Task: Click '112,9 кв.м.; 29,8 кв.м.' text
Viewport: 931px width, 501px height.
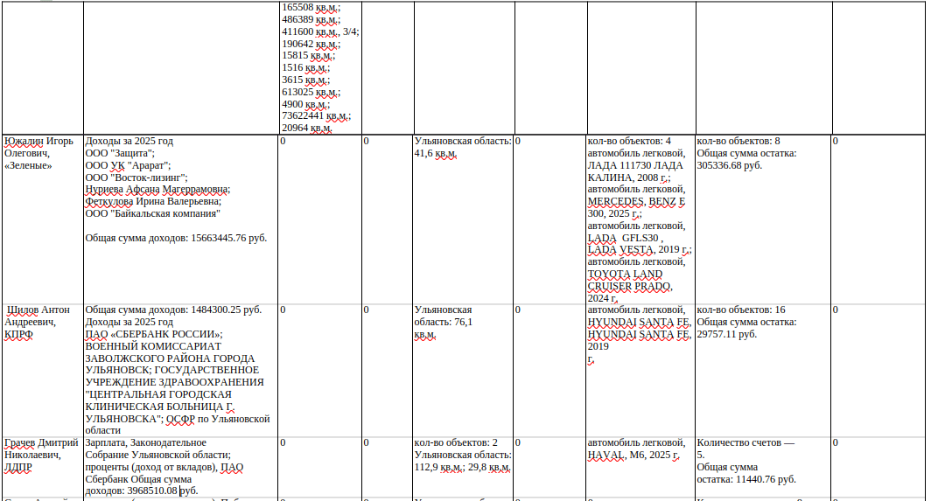Action: click(463, 467)
